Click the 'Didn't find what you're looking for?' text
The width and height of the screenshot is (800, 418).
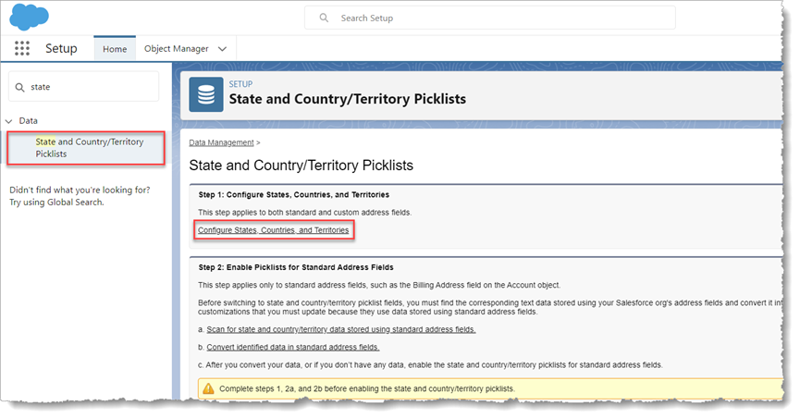[80, 190]
